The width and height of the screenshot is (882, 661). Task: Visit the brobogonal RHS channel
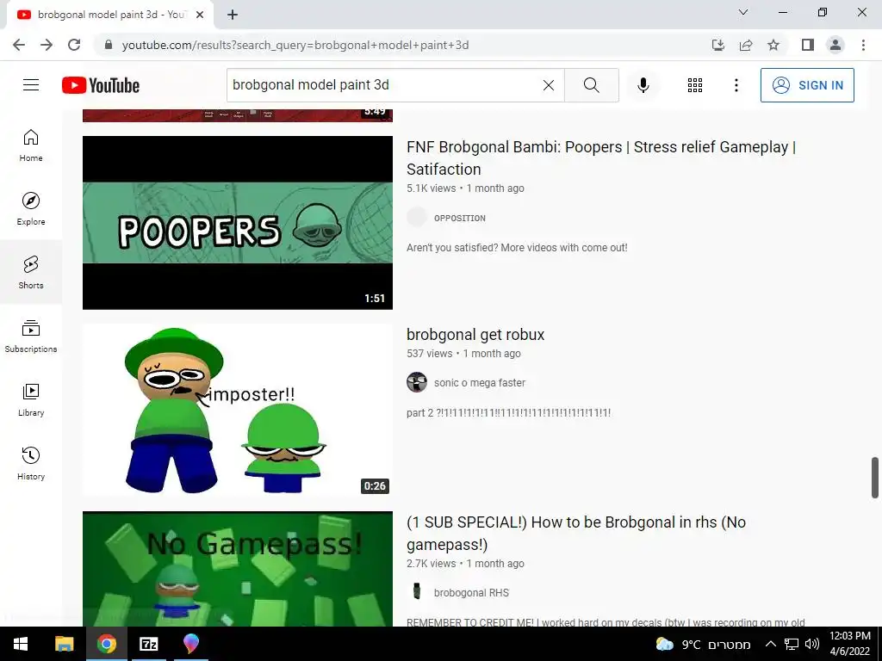click(x=471, y=593)
